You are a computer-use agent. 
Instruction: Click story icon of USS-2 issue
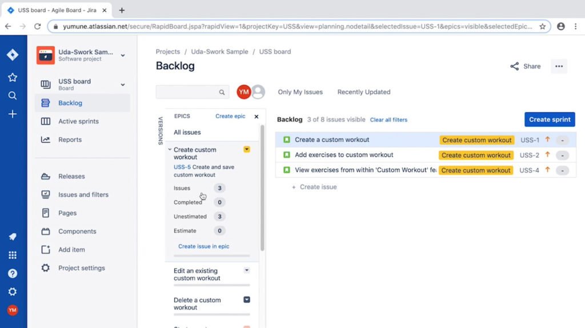(x=287, y=155)
